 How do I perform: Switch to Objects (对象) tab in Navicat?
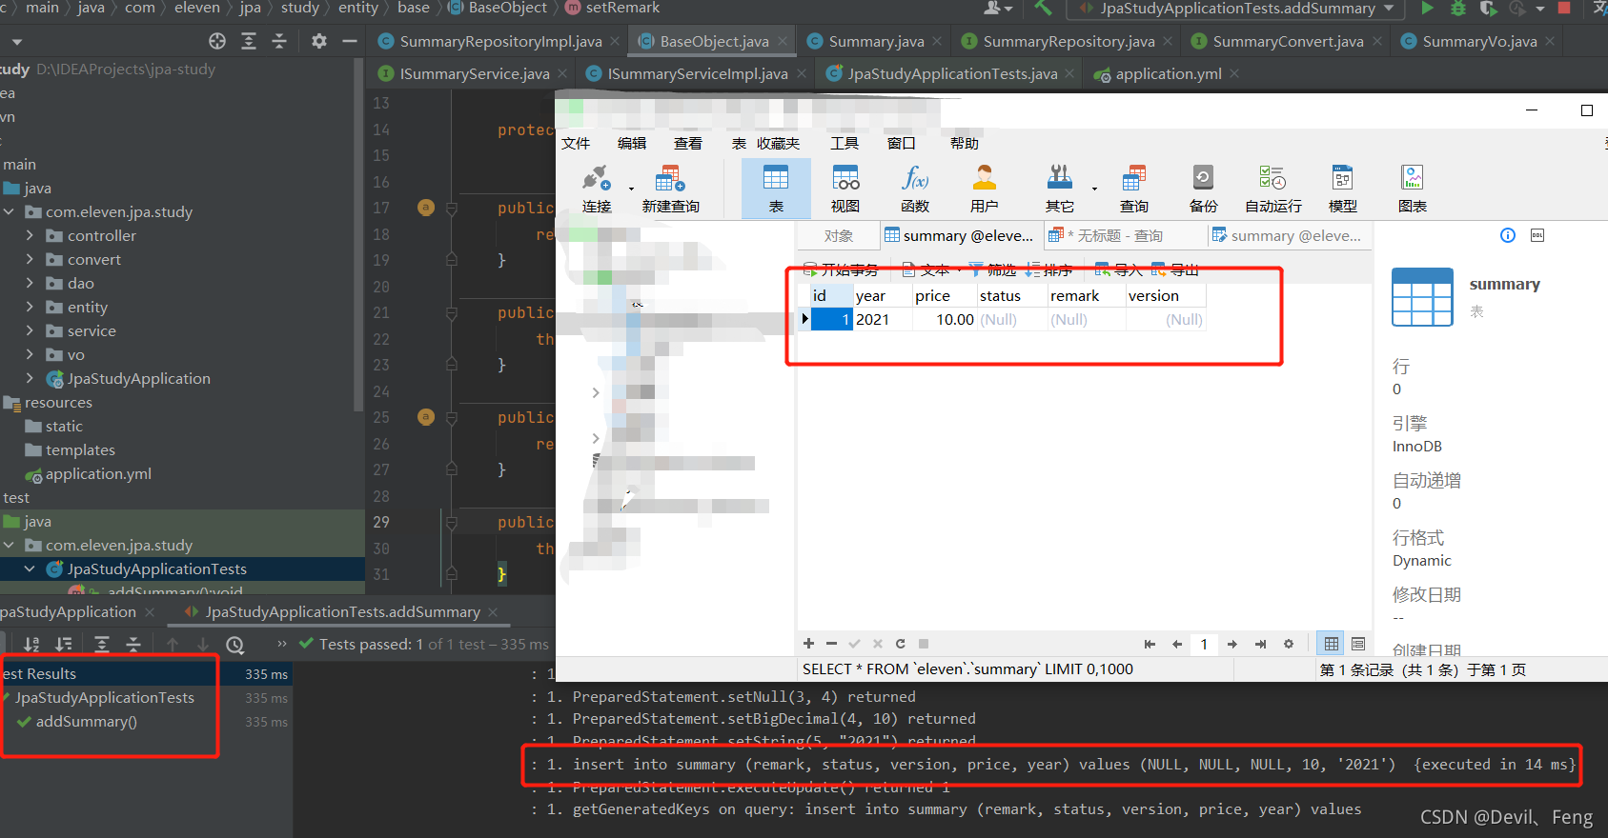pos(839,235)
